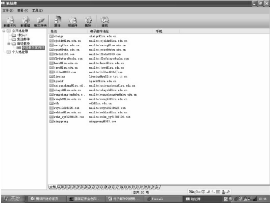The height and width of the screenshot is (203, 270).
Task: Select the A alphabet filter tab
Action: pyautogui.click(x=59, y=187)
